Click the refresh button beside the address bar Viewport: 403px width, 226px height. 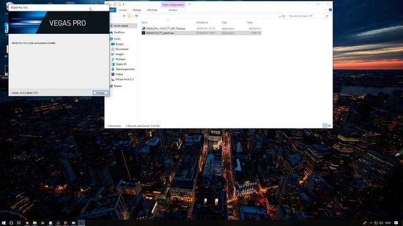[284, 16]
